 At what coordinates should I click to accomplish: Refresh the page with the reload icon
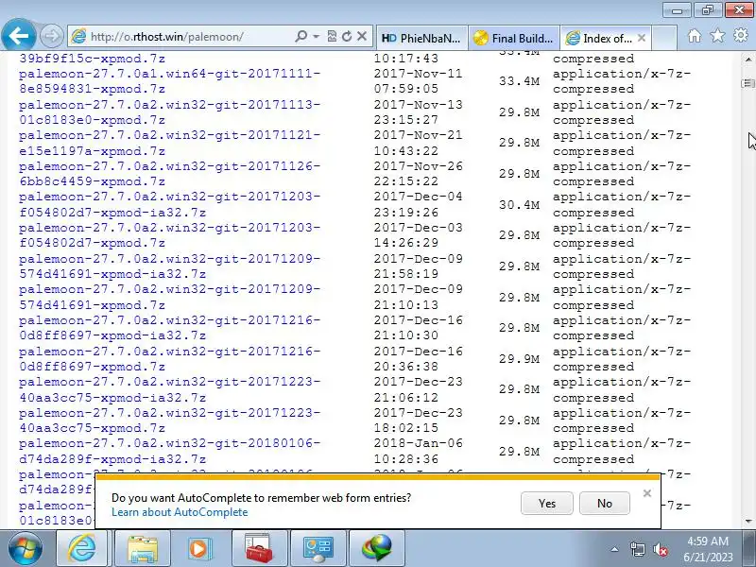tap(347, 36)
